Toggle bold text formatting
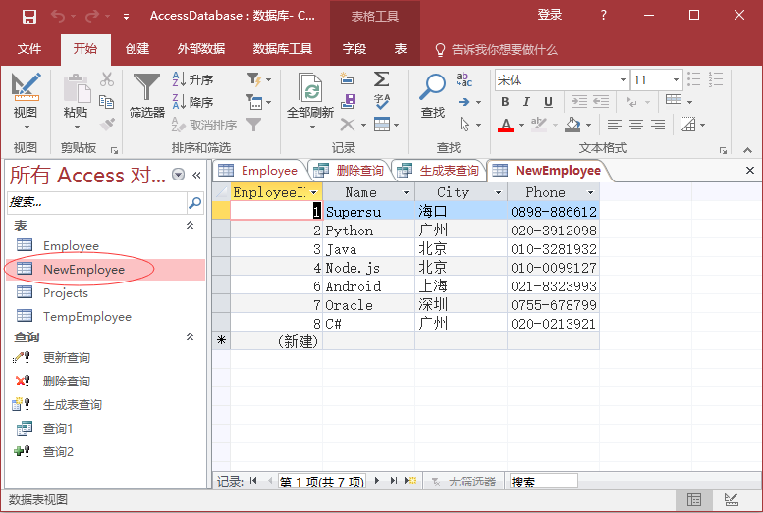The width and height of the screenshot is (763, 513). coord(505,102)
